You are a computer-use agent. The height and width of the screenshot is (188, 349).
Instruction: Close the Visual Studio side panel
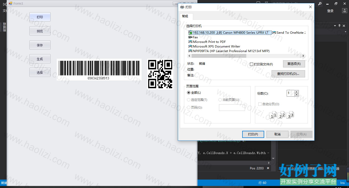click(344, 26)
